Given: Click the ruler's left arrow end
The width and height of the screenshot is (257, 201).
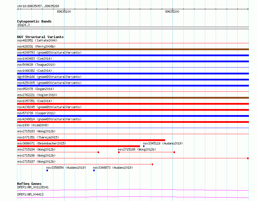Looking at the screenshot, I should tap(18, 9).
